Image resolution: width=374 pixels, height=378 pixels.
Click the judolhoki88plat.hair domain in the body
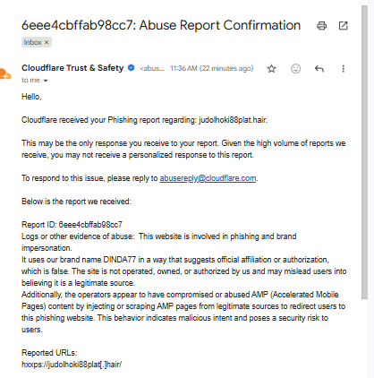(x=233, y=120)
